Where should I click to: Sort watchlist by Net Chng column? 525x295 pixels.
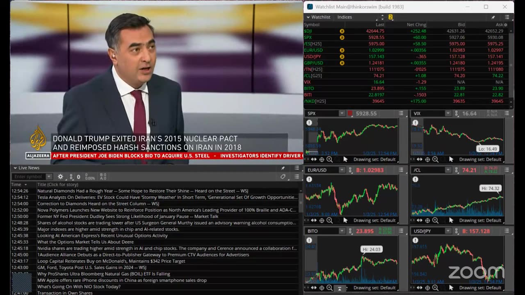point(416,25)
